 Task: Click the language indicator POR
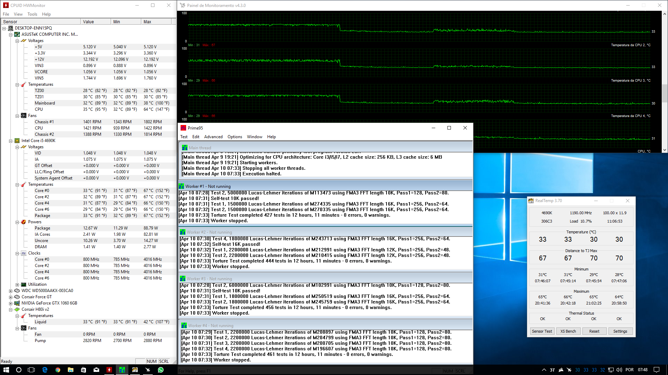630,370
